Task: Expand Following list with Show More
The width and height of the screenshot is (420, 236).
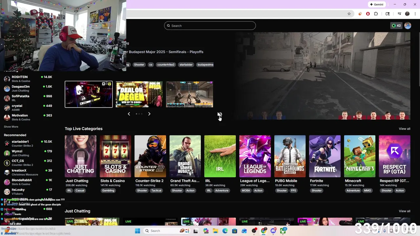Action: click(11, 127)
